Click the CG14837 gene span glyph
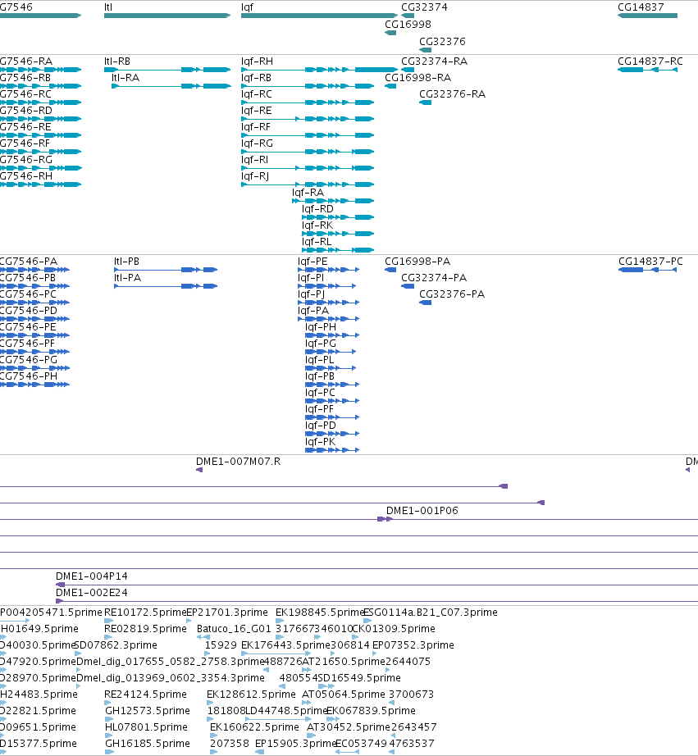The image size is (698, 756). coord(647,16)
